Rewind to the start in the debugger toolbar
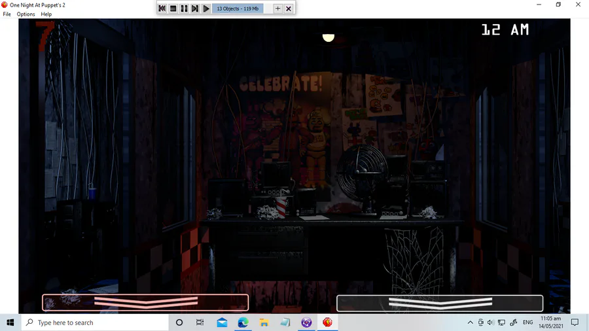 click(162, 9)
